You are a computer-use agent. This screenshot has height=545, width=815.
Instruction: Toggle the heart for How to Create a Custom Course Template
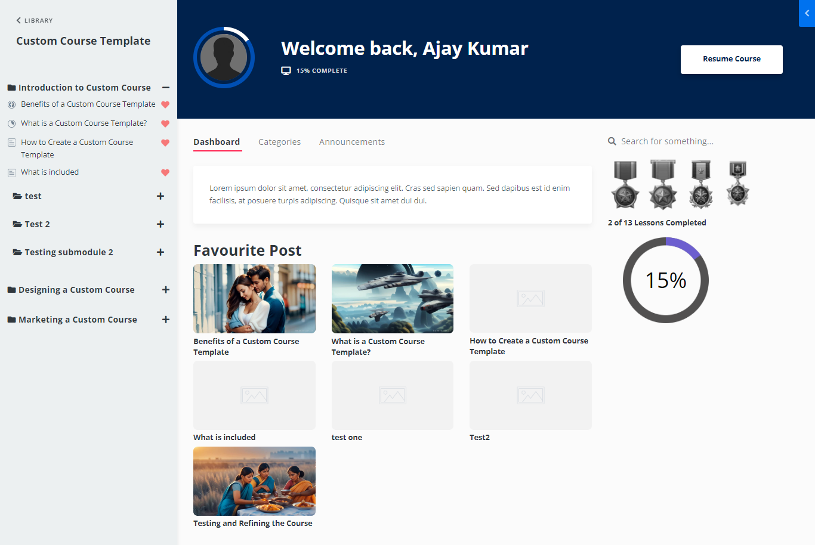pos(165,143)
